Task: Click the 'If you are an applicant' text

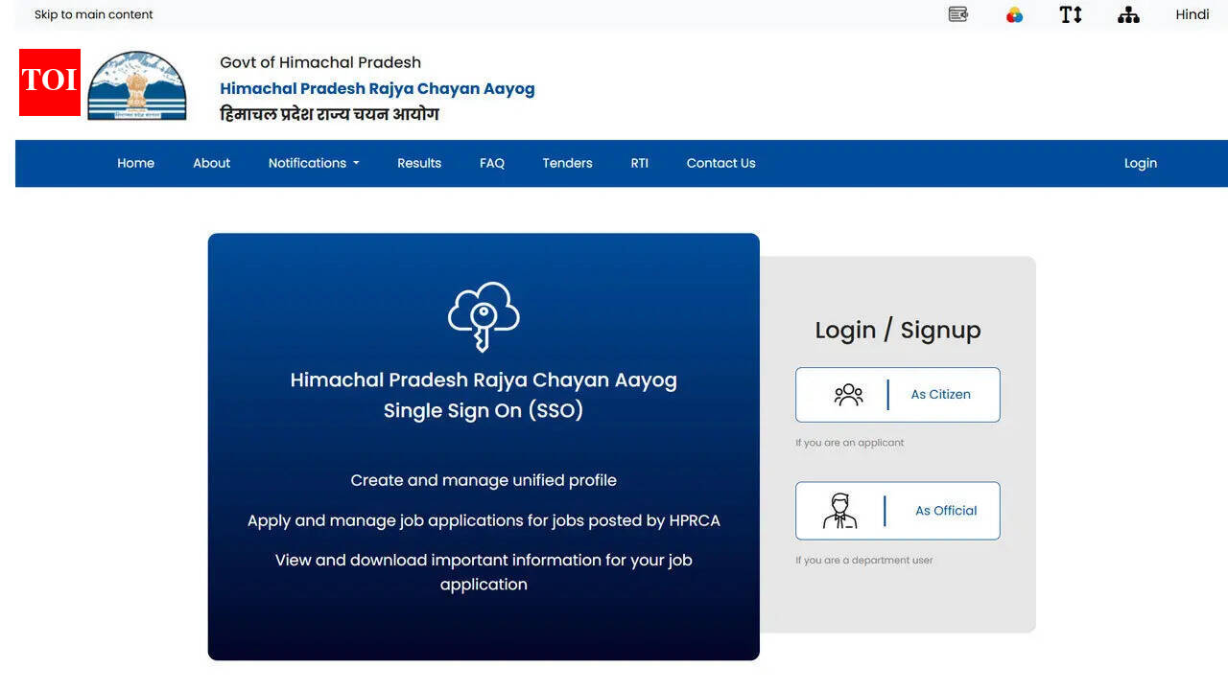Action: tap(850, 443)
